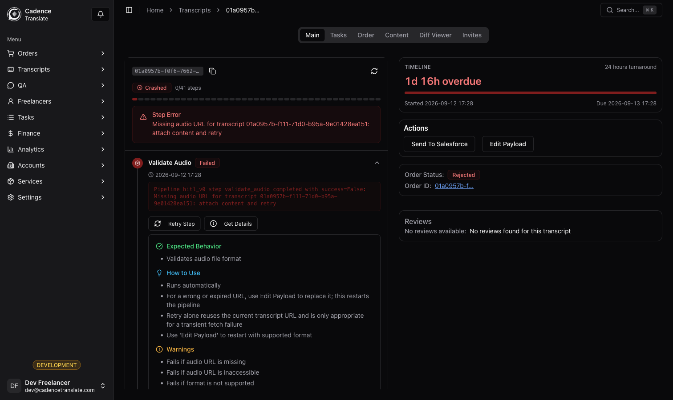Screen dimensions: 673x400
Task: Click the Finance dollar icon
Action: tap(11, 133)
